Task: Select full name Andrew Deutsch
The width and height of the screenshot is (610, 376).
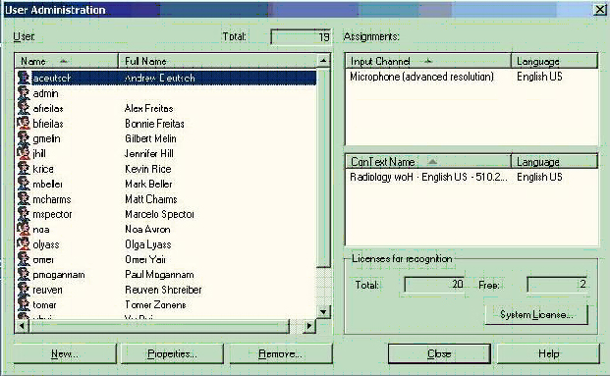Action: click(159, 78)
